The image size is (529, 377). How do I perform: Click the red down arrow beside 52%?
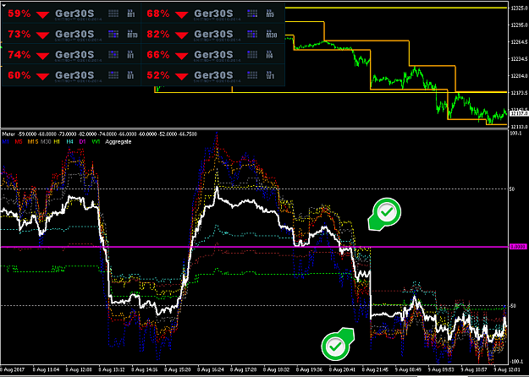(181, 76)
